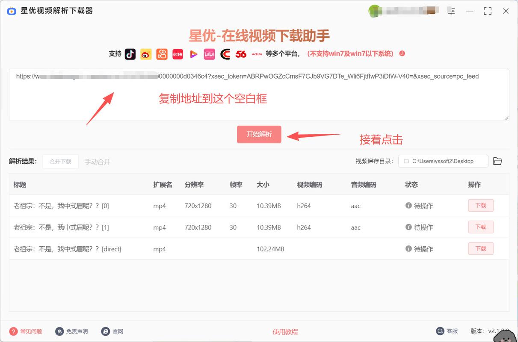The width and height of the screenshot is (518, 342).
Task: Click 下载 for the [direct] video row
Action: coord(480,249)
